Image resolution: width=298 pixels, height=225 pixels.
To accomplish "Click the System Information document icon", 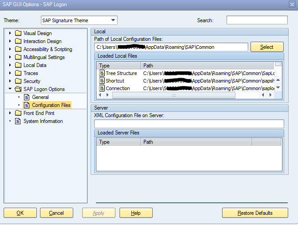I will tap(18, 121).
